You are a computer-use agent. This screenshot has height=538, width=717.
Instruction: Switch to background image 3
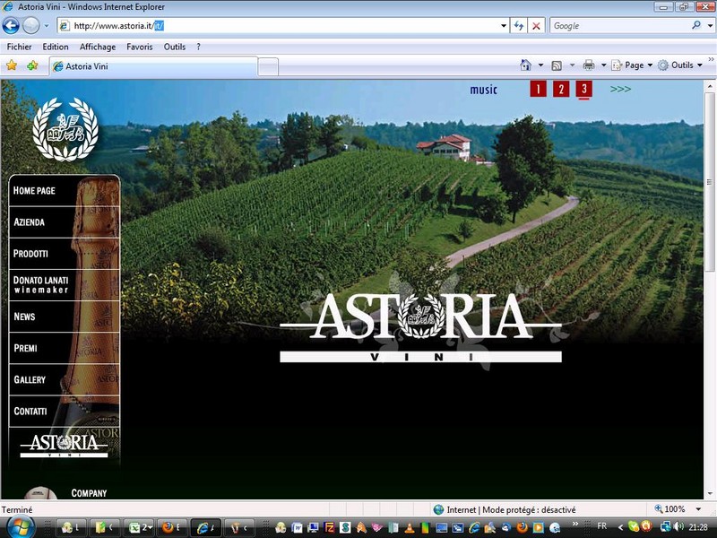coord(584,89)
